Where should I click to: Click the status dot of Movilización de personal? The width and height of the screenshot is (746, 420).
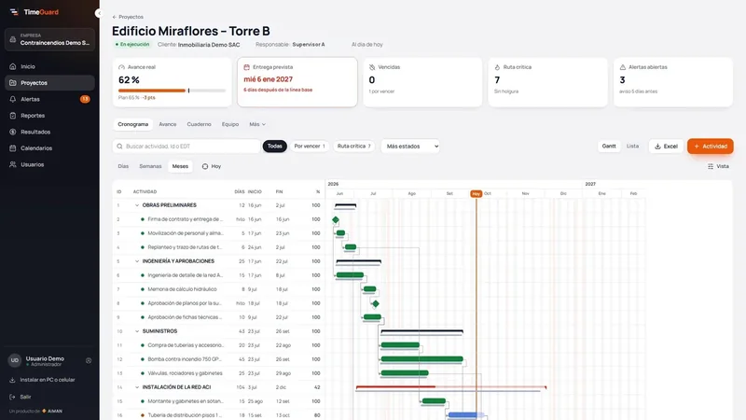point(143,233)
